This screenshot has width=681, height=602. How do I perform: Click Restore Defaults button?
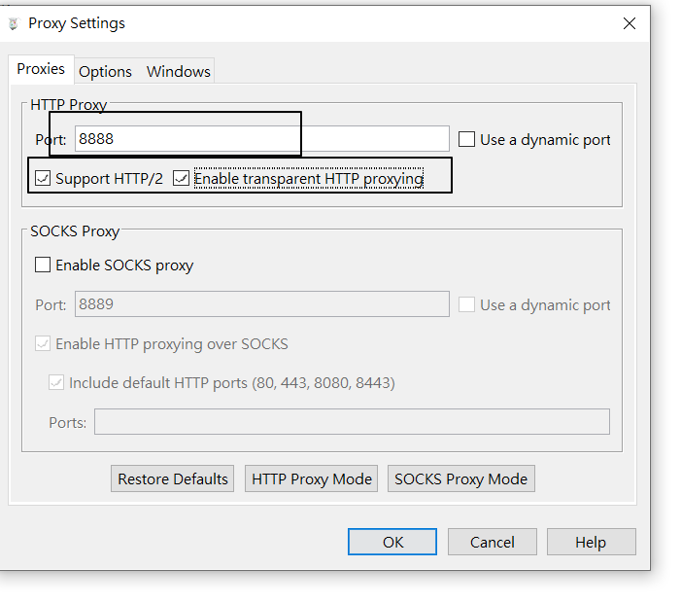click(x=172, y=478)
